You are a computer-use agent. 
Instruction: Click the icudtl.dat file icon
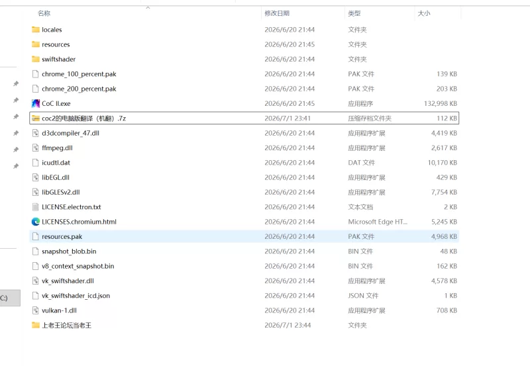(x=36, y=163)
